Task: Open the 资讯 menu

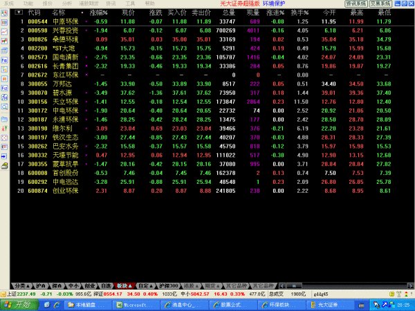Action: (x=111, y=3)
